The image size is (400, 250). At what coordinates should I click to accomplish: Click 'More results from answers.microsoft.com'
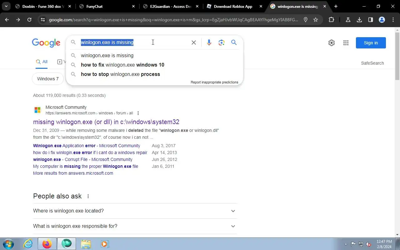73,173
